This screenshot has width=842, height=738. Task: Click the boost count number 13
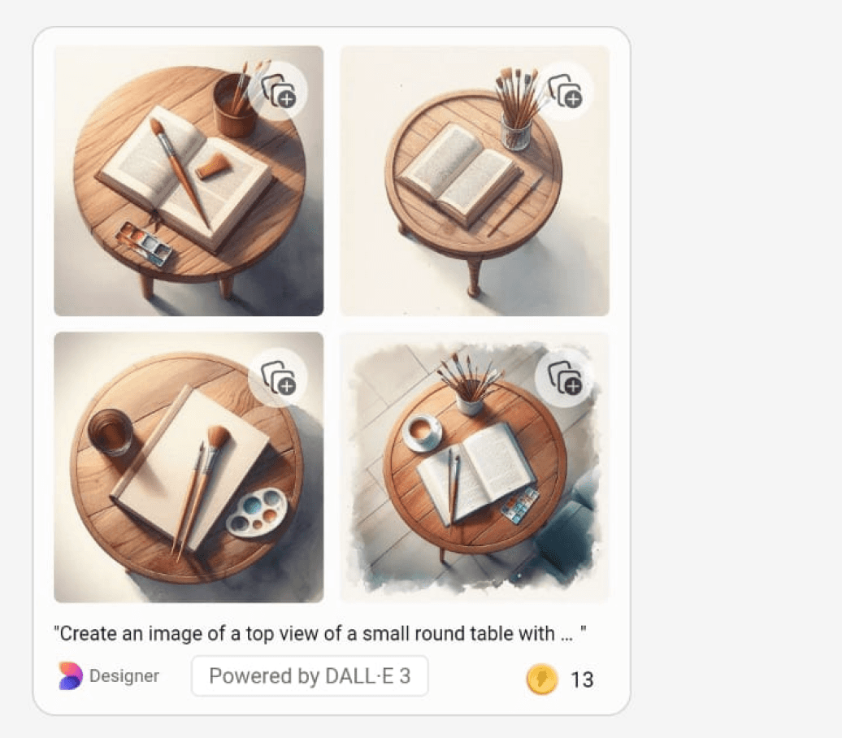tap(582, 680)
